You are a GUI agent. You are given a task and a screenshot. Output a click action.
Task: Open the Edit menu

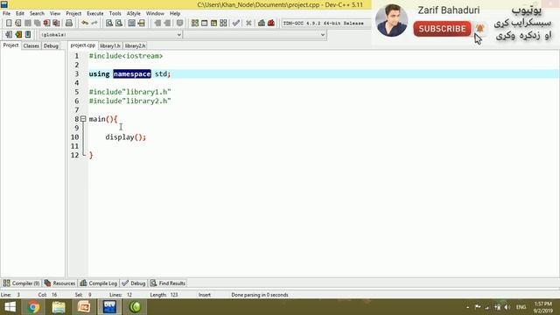[20, 13]
